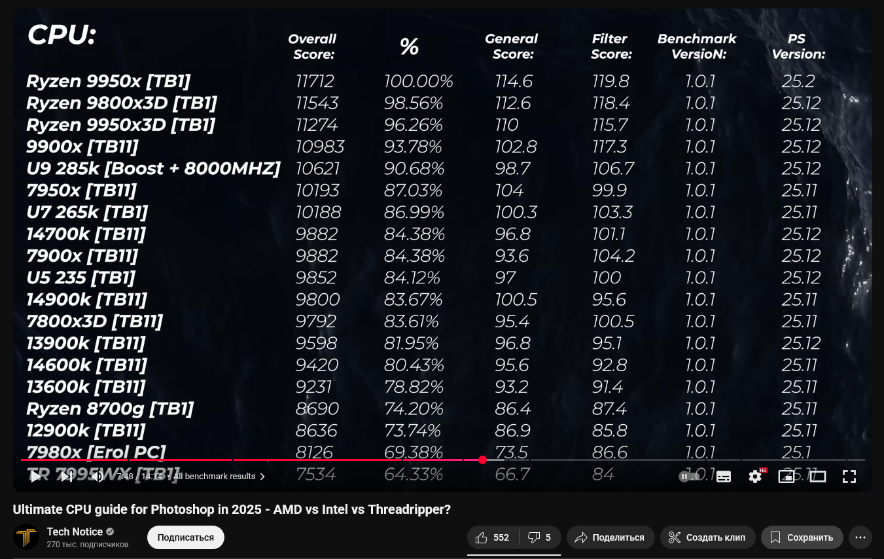Click the overall score '11712'
This screenshot has height=559, width=884.
pyautogui.click(x=315, y=81)
